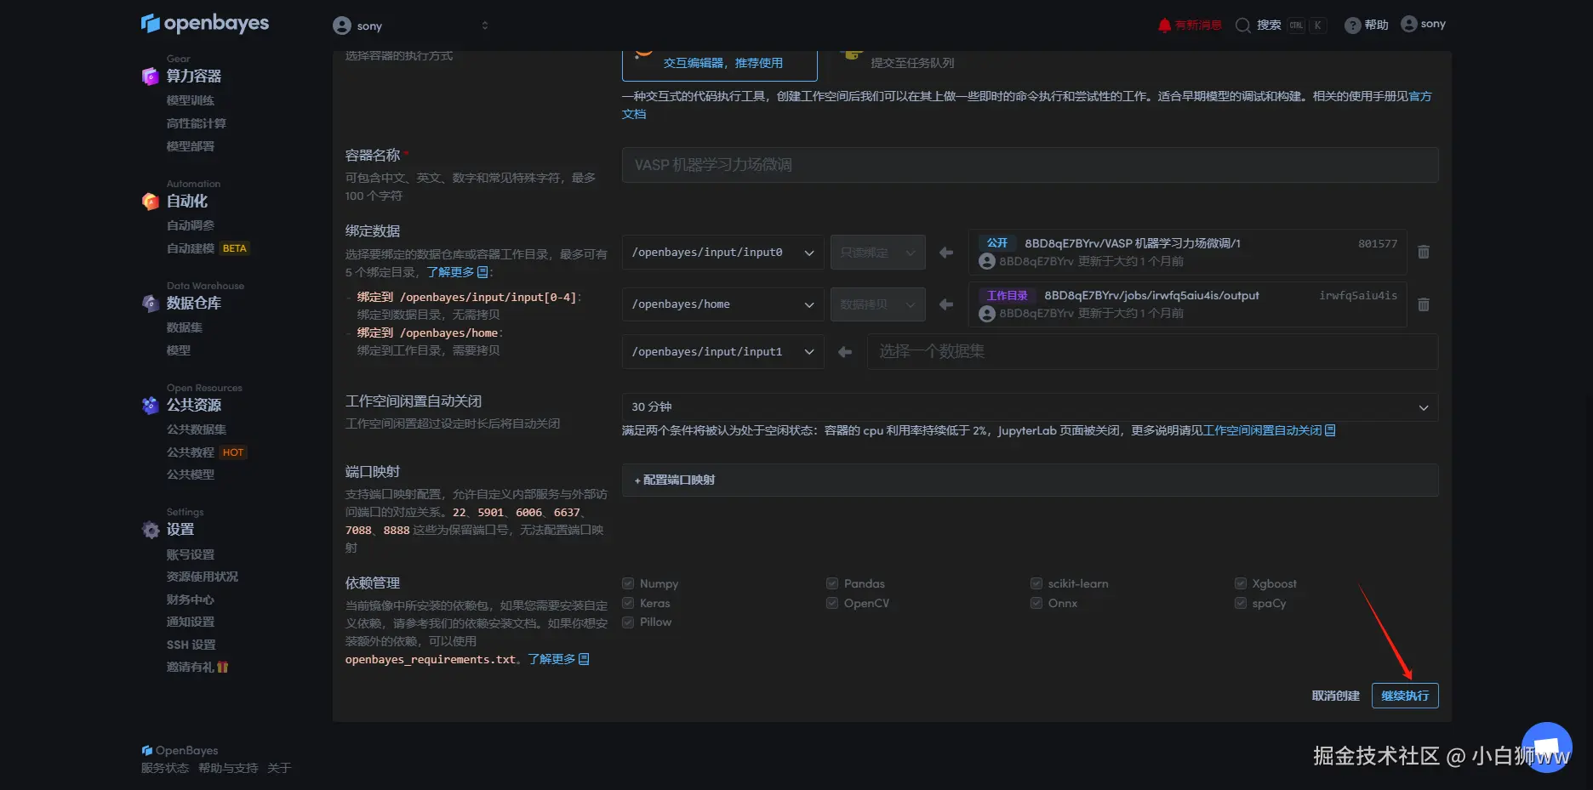
Task: Toggle the scikit-learn dependency checkbox
Action: pos(1036,583)
